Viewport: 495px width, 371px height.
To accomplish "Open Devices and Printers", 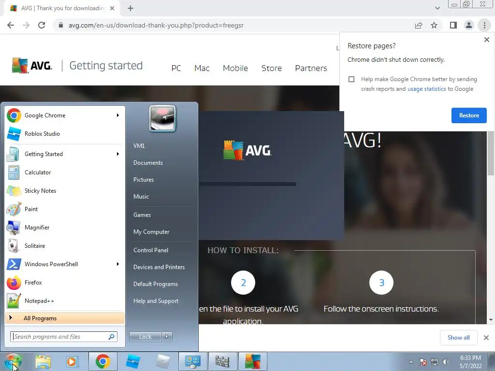I will (x=159, y=267).
